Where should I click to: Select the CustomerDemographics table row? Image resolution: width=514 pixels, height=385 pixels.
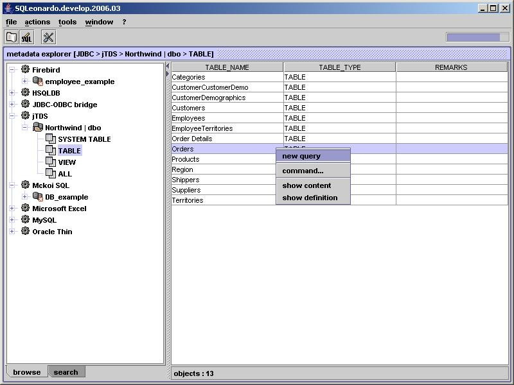point(340,98)
